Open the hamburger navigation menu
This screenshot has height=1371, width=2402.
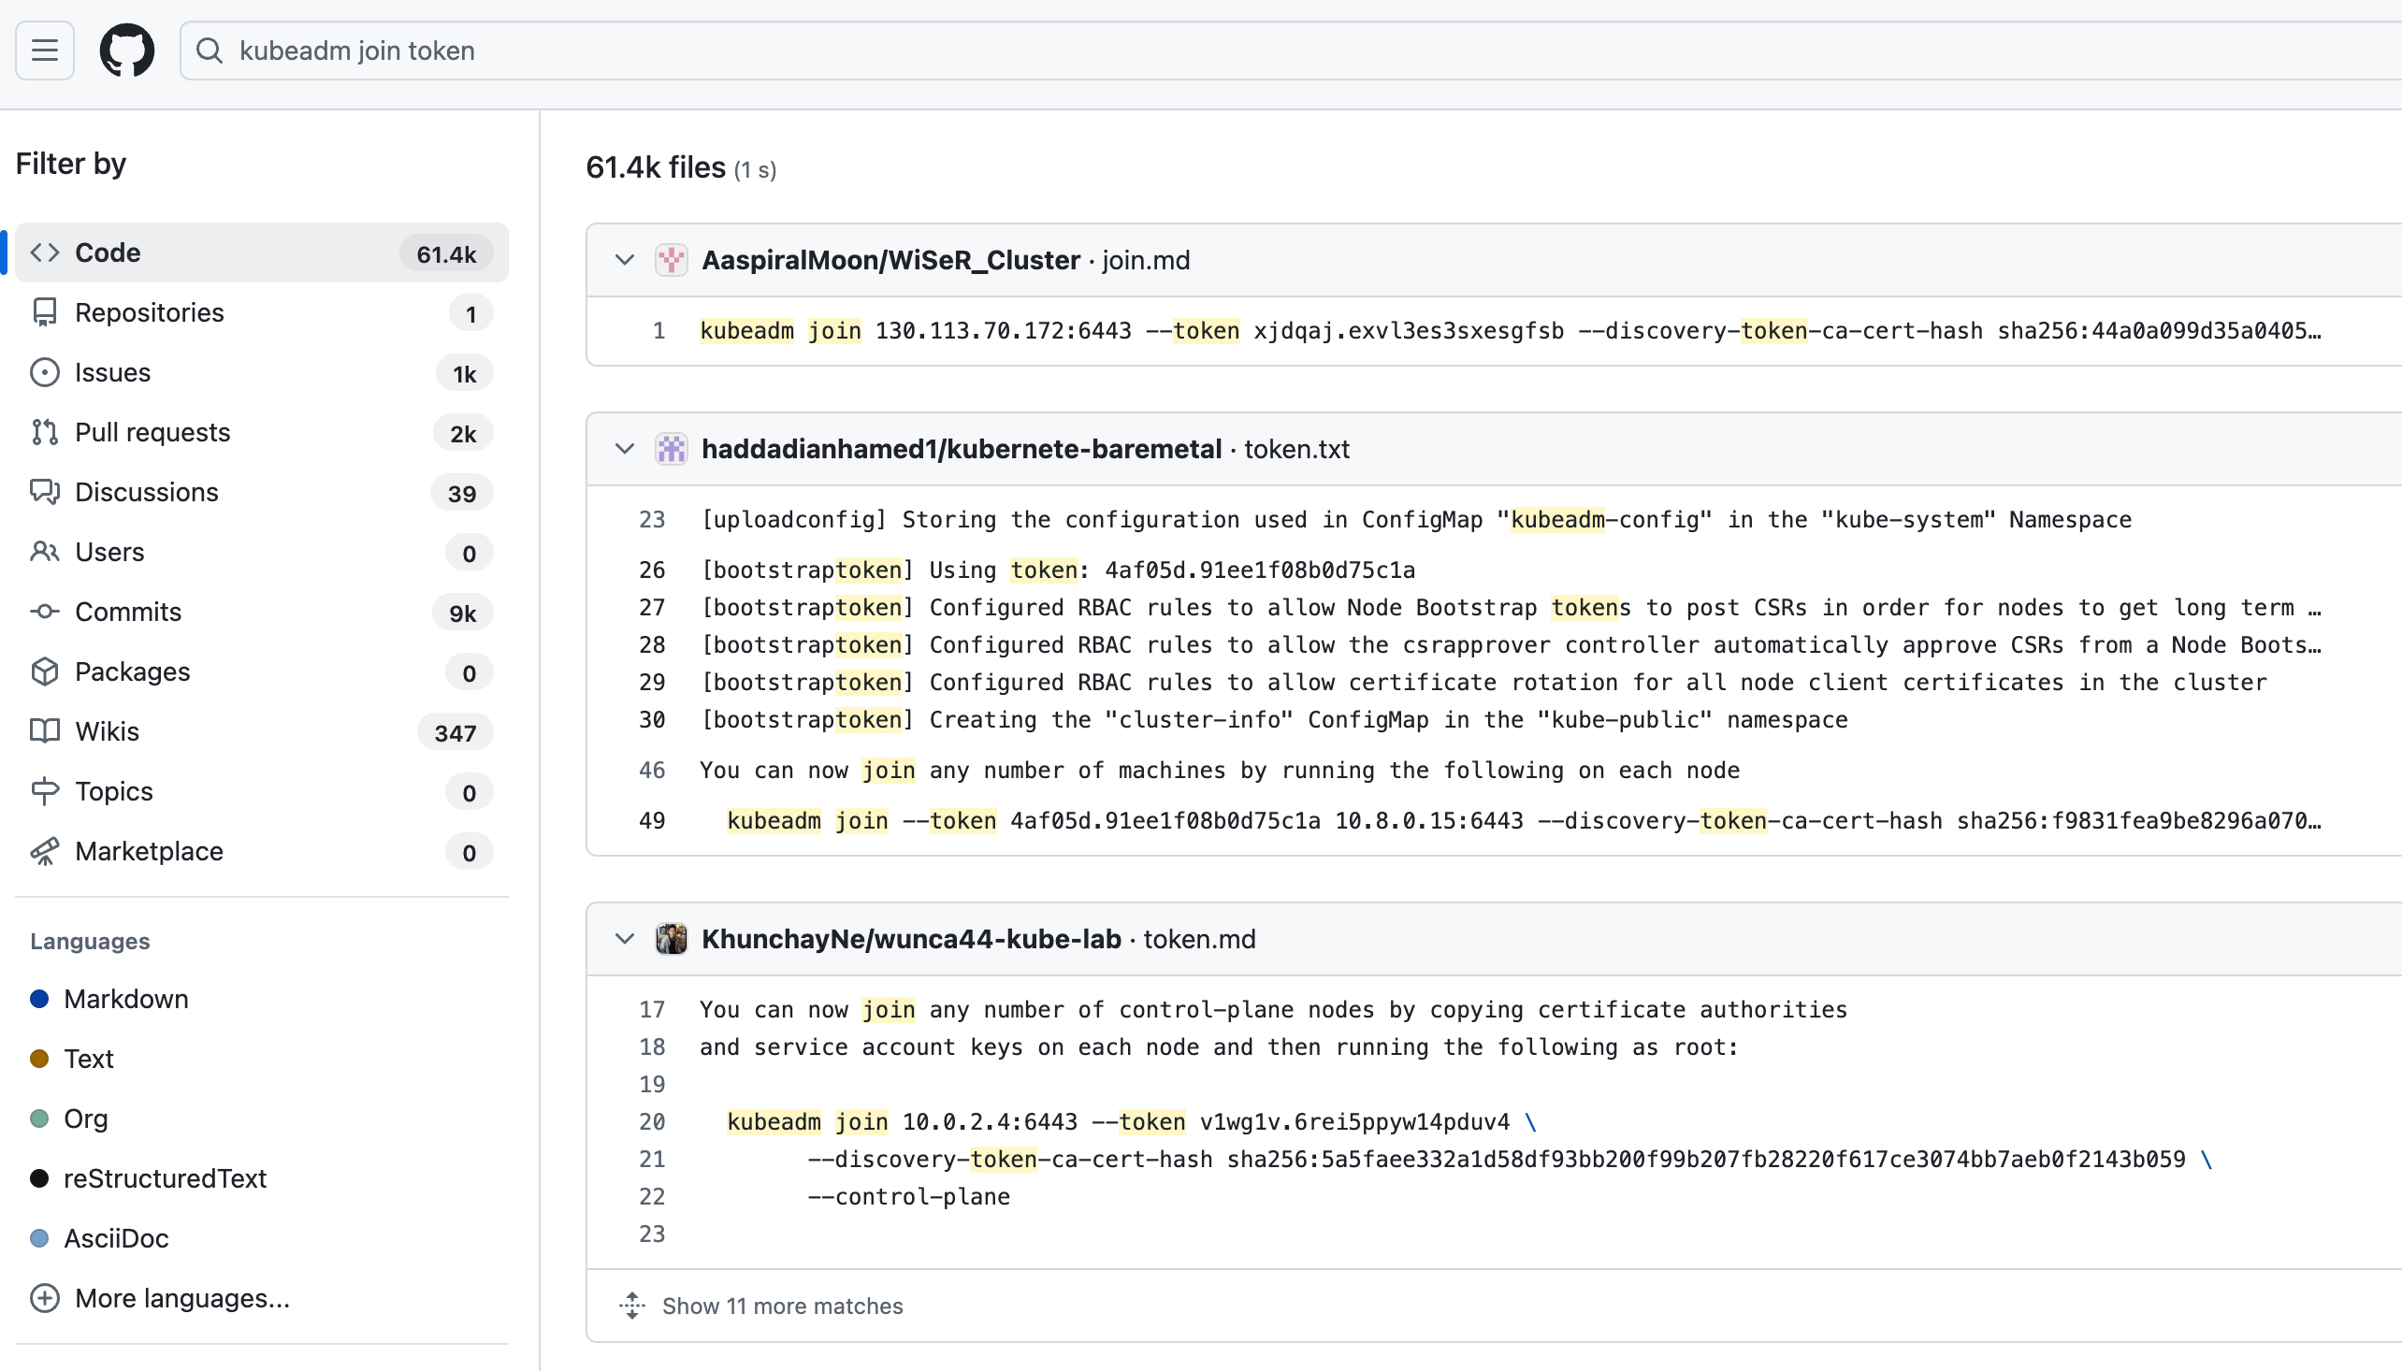44,50
